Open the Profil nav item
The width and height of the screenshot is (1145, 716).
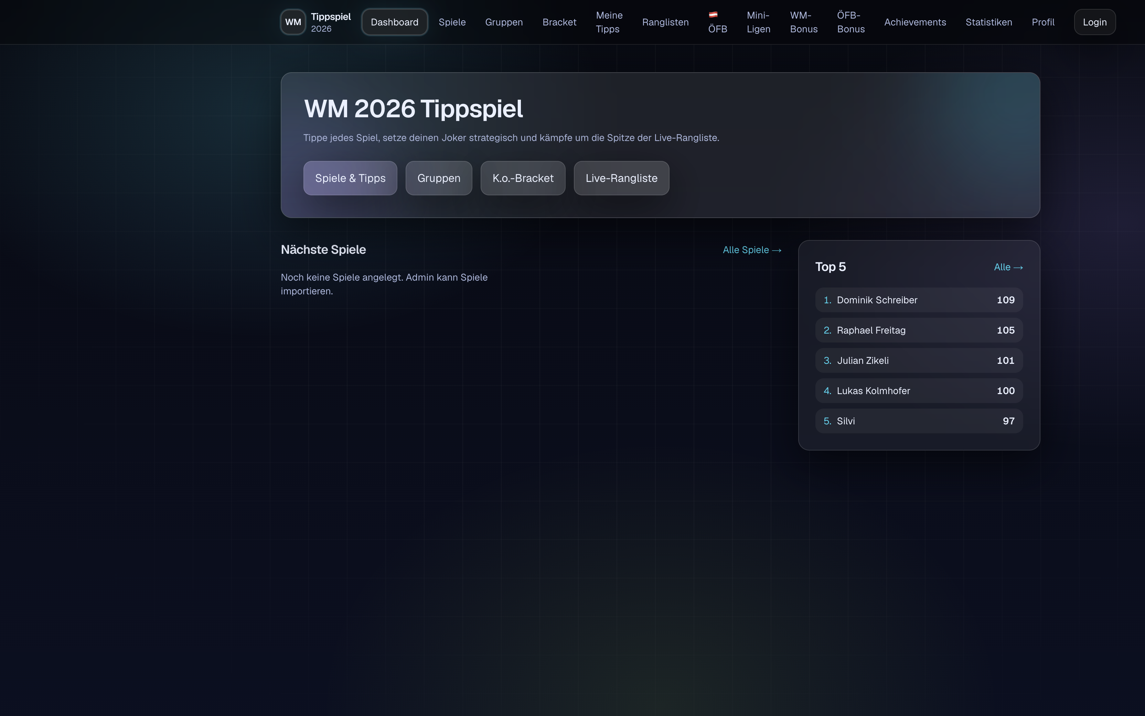point(1043,22)
